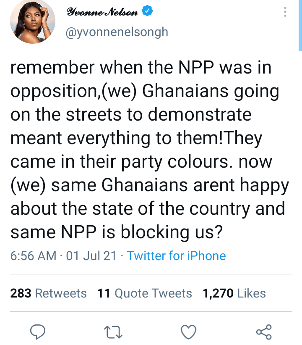Screen dimensions: 302x345
Task: Open the Twitter for iPhone source link
Action: [x=176, y=256]
